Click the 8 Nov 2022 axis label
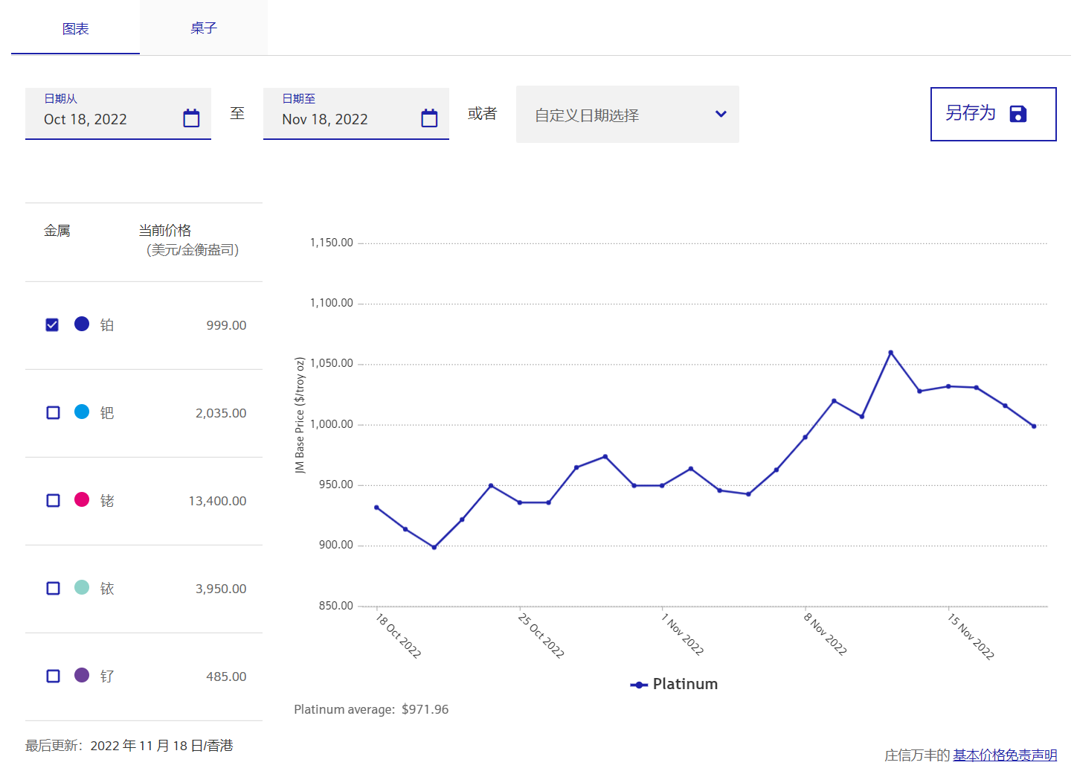Image resolution: width=1074 pixels, height=774 pixels. [x=825, y=634]
